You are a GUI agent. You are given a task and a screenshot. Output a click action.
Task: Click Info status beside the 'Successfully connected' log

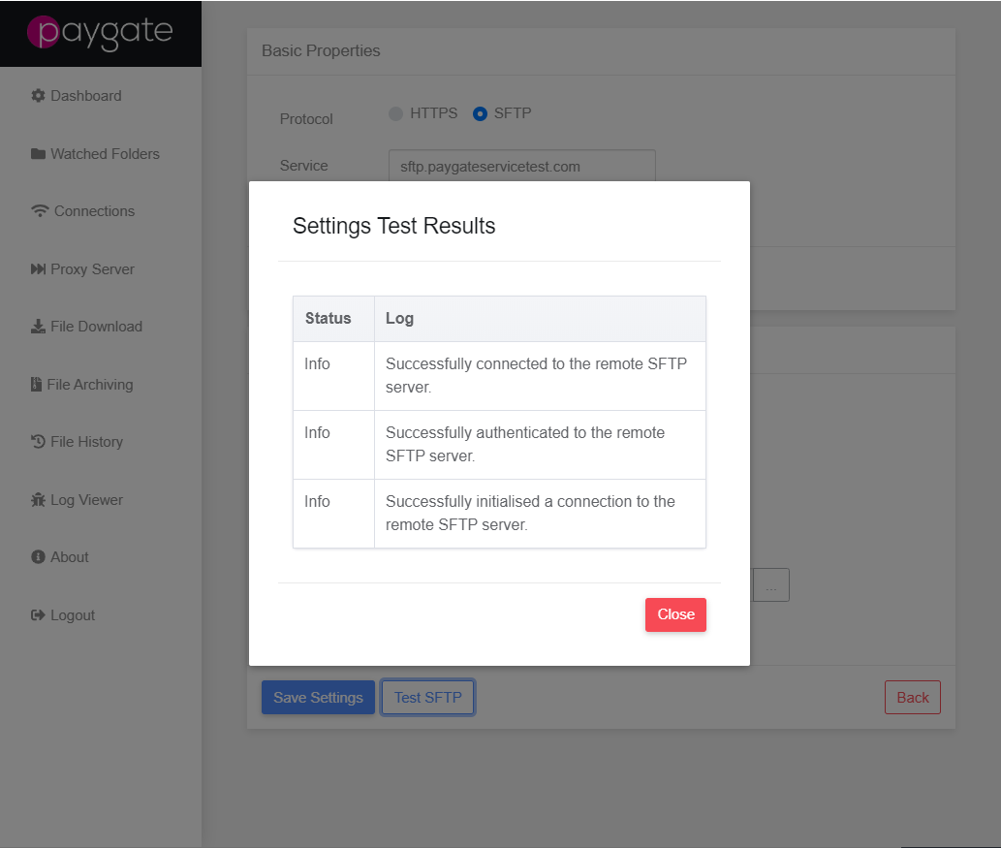(317, 364)
